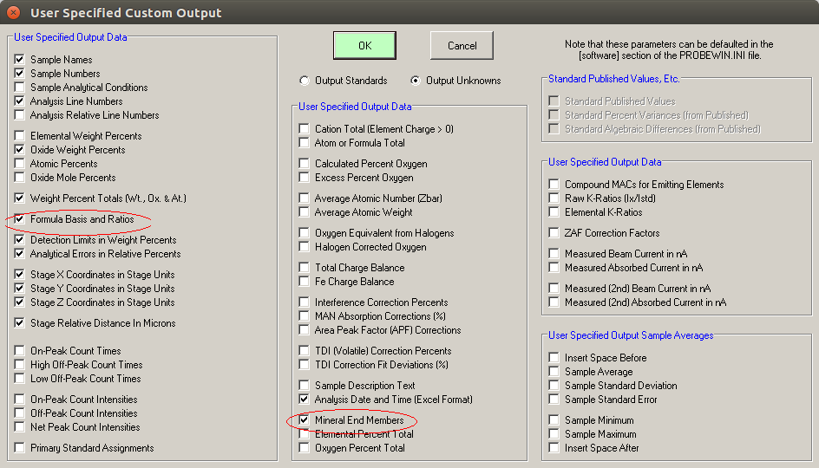The image size is (819, 468).
Task: Click the OK button
Action: click(364, 45)
